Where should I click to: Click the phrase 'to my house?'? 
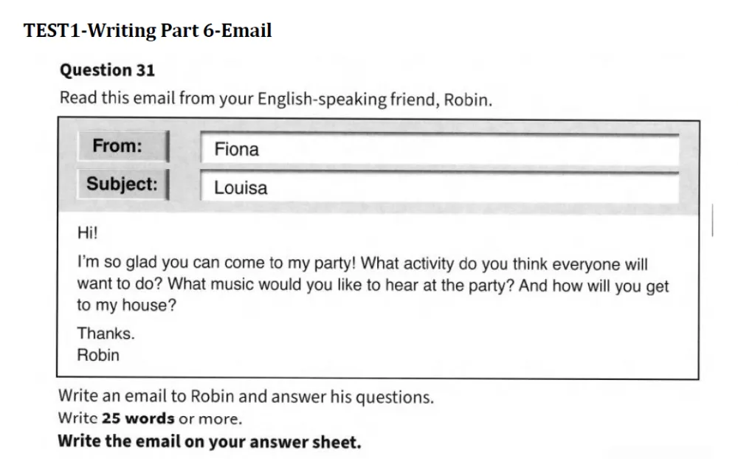tap(127, 305)
